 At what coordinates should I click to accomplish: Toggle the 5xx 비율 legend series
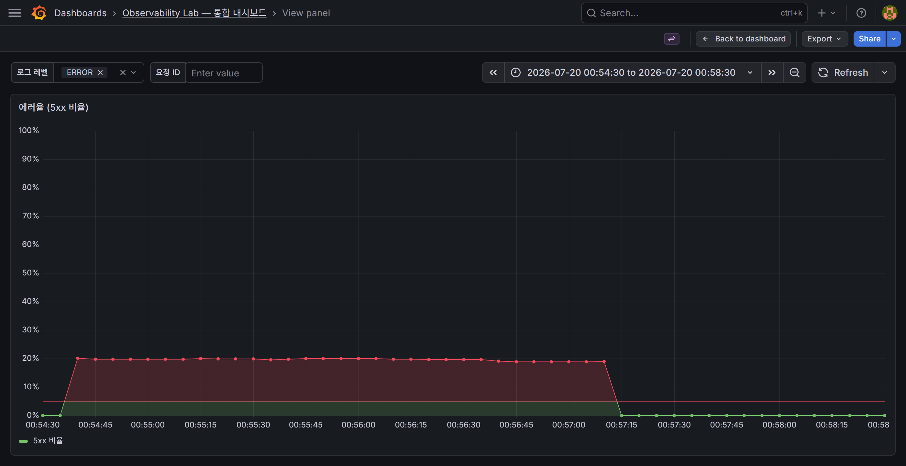click(x=48, y=441)
